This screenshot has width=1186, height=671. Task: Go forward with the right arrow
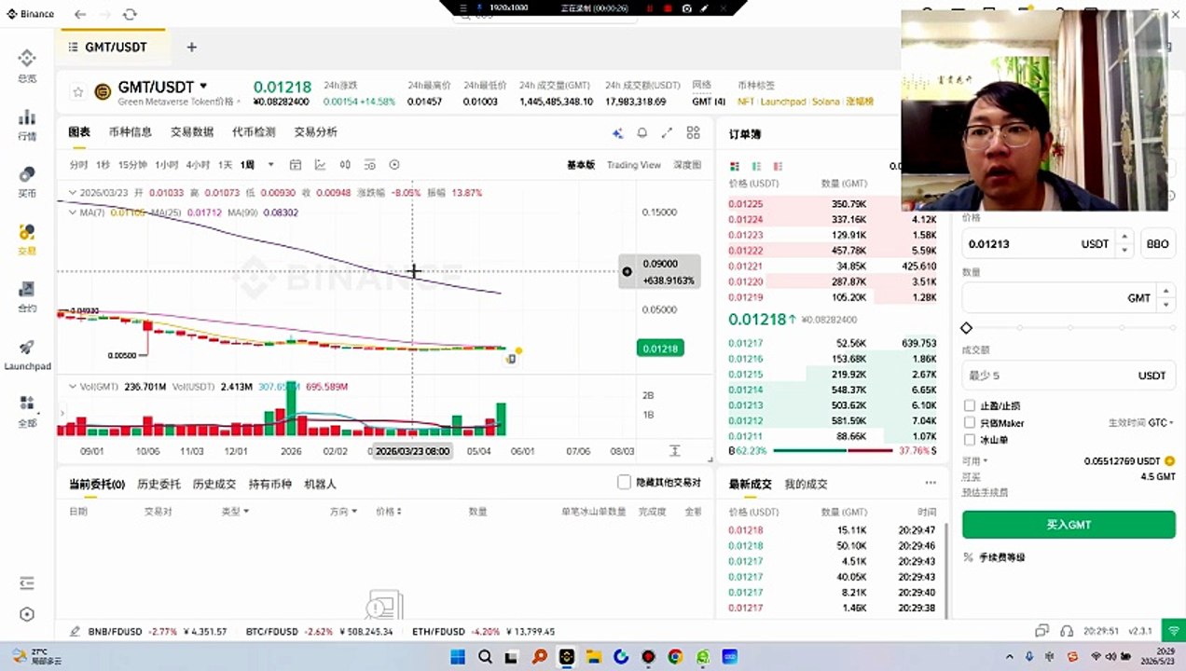(104, 14)
